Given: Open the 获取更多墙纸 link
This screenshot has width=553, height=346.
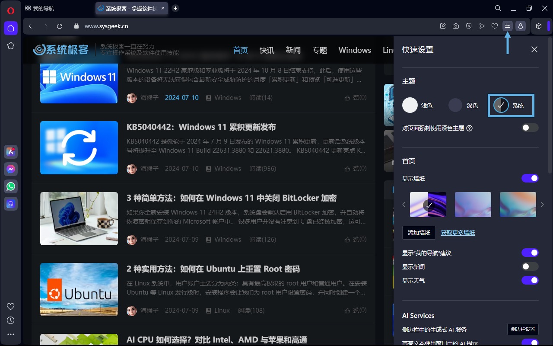Looking at the screenshot, I should pos(458,233).
